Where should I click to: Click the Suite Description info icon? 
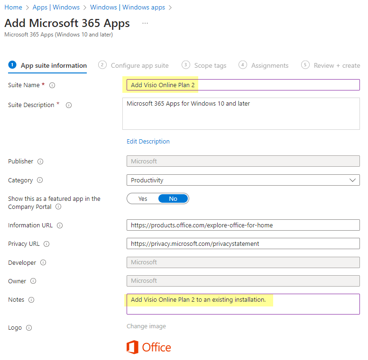69,105
